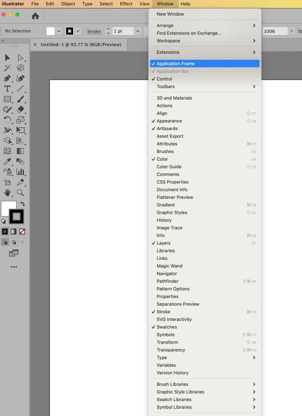Select the Artboard tool
The width and height of the screenshot is (302, 416).
pyautogui.click(x=7, y=182)
